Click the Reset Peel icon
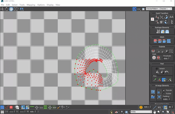This screenshot has height=114, width=175. pos(167,72)
